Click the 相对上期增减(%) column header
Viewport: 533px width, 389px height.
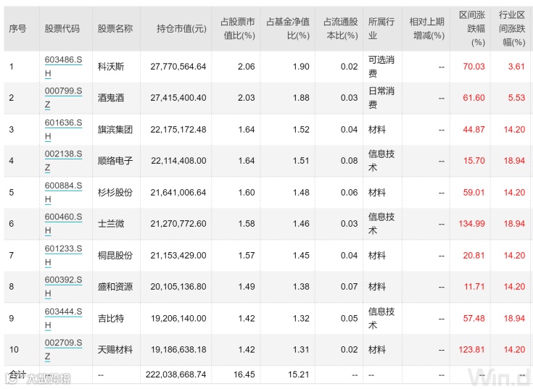click(x=427, y=28)
